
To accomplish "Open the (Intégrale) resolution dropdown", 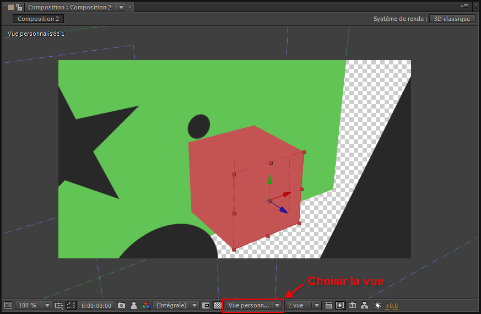I will pos(175,305).
